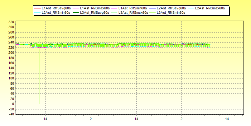251x126 pixels.
Task: Select the 100 label on the Y axis
Action: [x=11, y=78]
